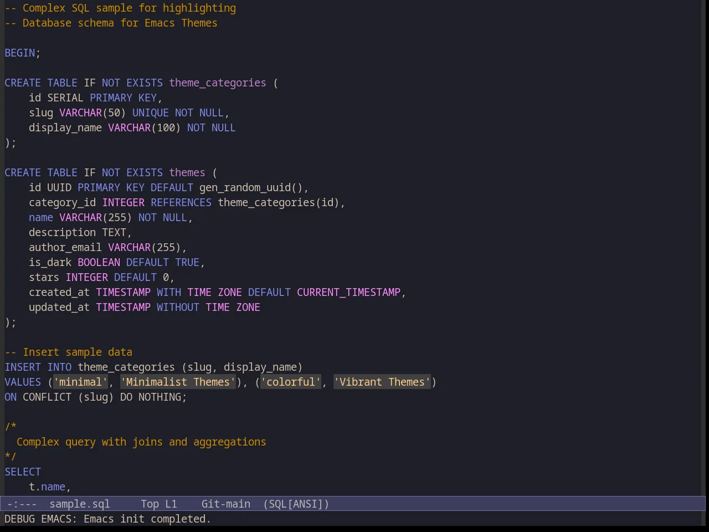This screenshot has height=532, width=709.
Task: Click the REFERENCES keyword
Action: pyautogui.click(x=181, y=202)
